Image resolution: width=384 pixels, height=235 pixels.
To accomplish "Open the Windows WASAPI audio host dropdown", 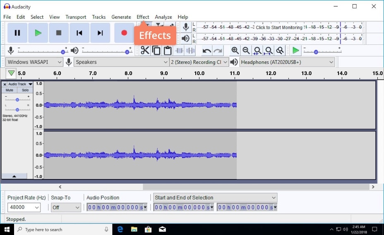I will [34, 62].
